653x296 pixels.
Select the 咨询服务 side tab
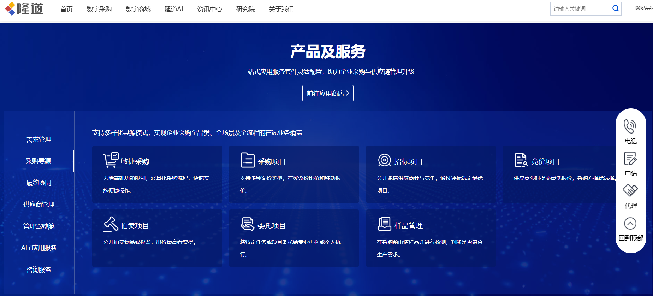pos(39,270)
